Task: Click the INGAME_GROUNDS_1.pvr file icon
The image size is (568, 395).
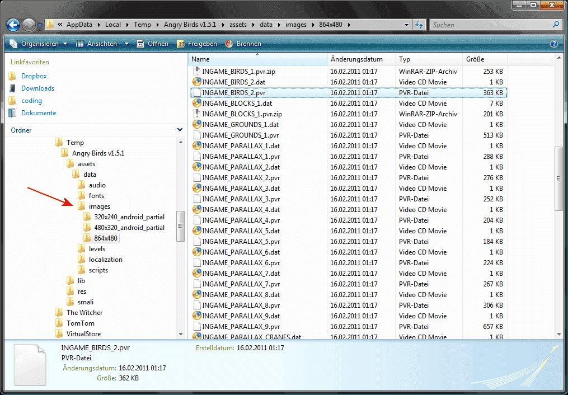Action: point(196,135)
